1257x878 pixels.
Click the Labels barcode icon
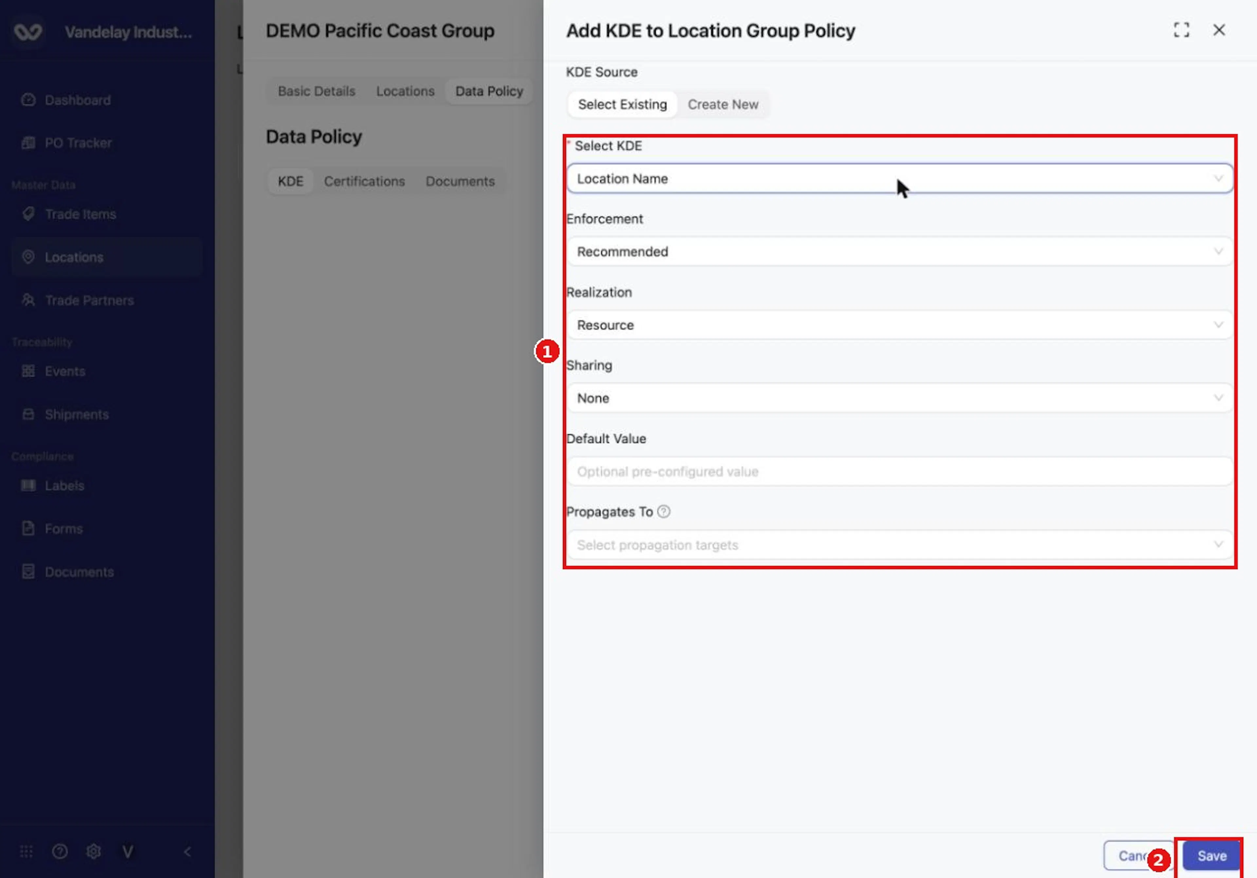(x=28, y=485)
